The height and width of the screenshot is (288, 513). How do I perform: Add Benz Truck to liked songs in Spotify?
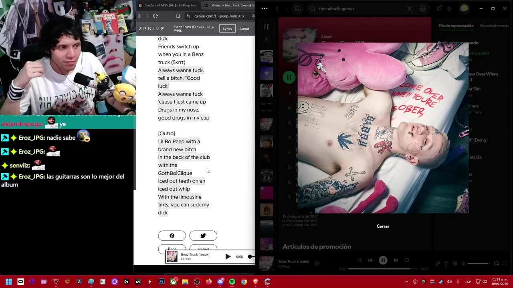pos(317,263)
